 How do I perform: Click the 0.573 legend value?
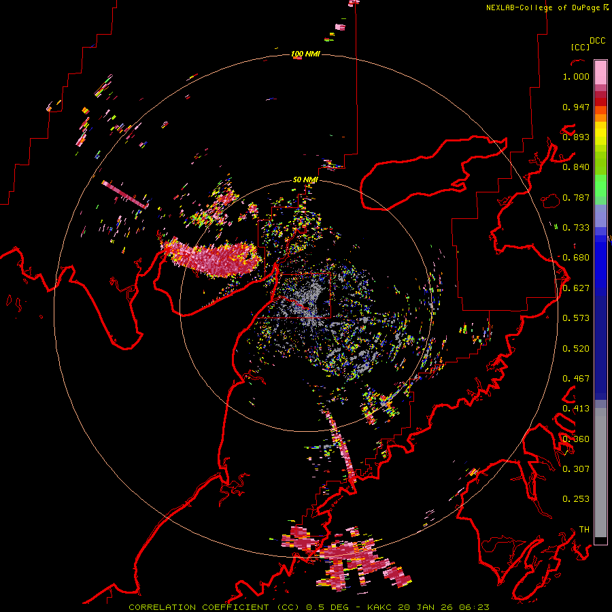576,318
